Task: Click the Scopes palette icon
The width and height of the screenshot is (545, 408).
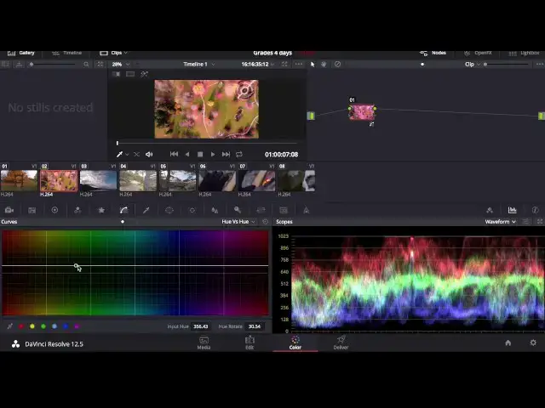Action: (512, 210)
